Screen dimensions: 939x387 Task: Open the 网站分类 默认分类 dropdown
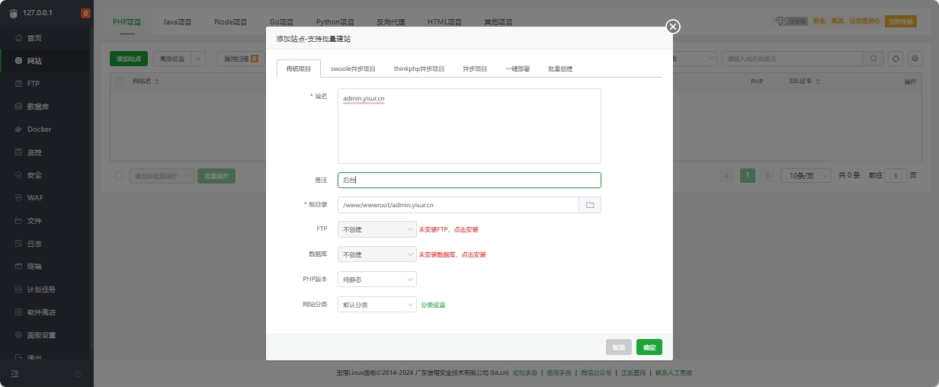click(377, 305)
